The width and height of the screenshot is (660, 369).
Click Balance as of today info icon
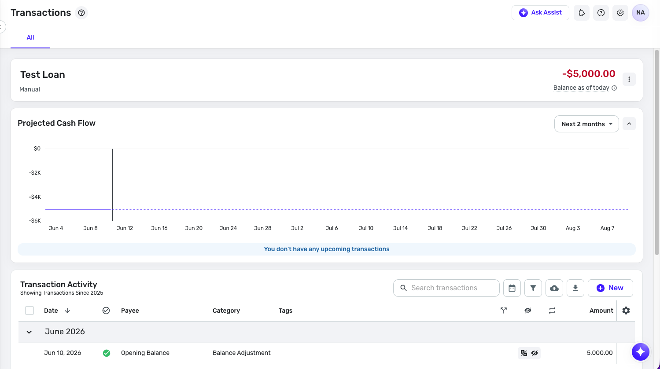(614, 88)
